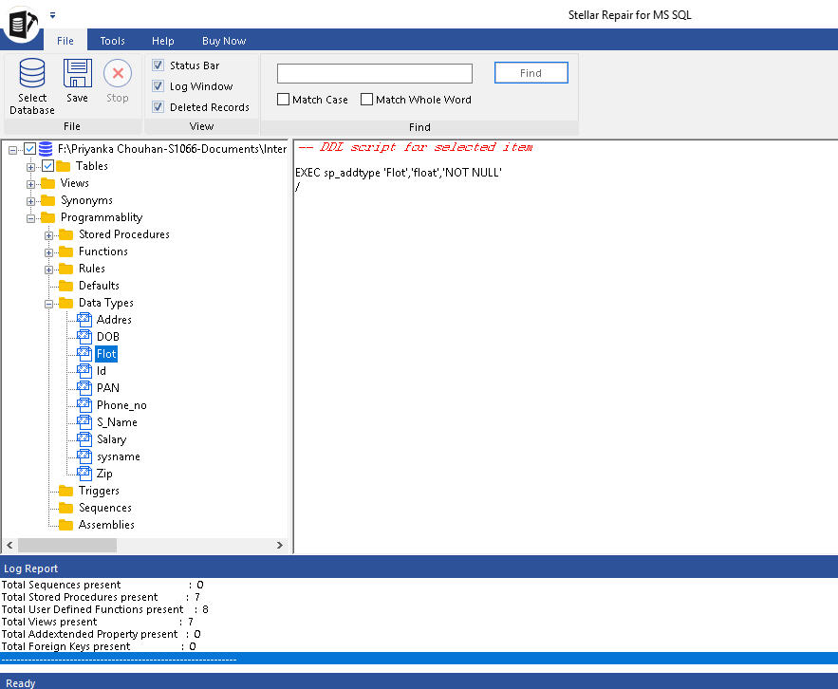Image resolution: width=838 pixels, height=689 pixels.
Task: Click the EXEC sp_addtype script line
Action: click(399, 173)
